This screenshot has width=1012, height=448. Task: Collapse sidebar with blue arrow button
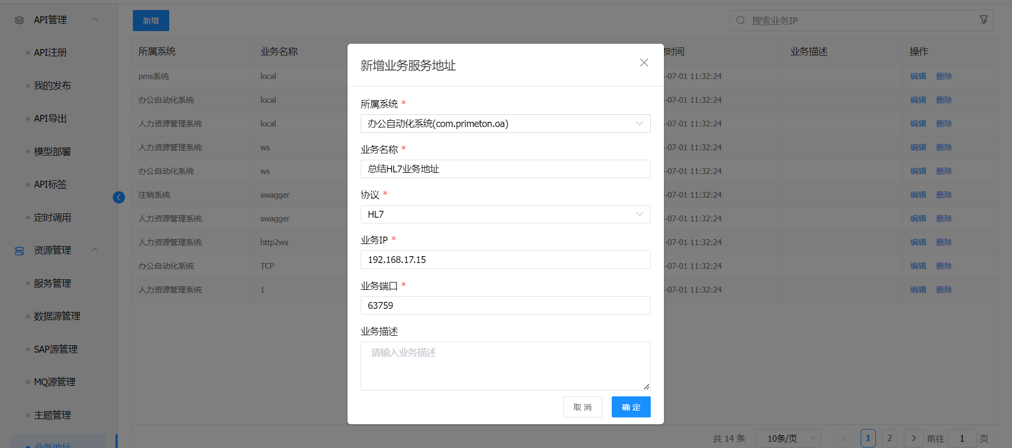tap(119, 197)
